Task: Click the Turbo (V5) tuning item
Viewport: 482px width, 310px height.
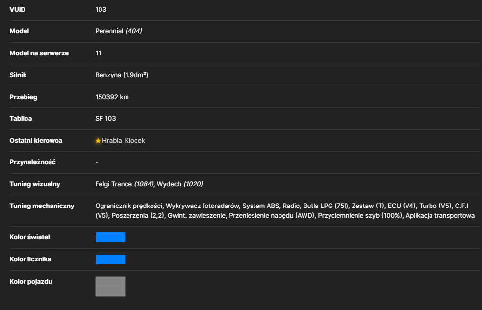Action: point(435,206)
